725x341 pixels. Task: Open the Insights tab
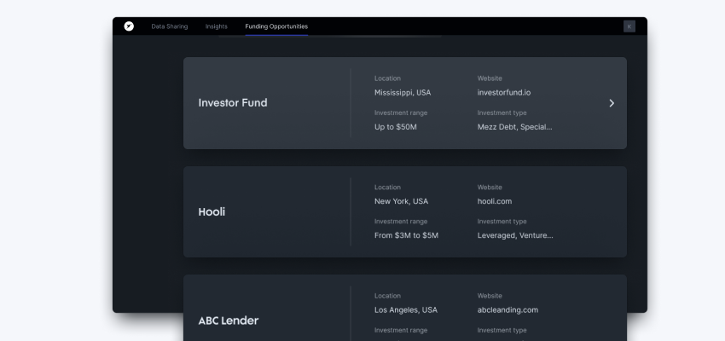(x=217, y=26)
